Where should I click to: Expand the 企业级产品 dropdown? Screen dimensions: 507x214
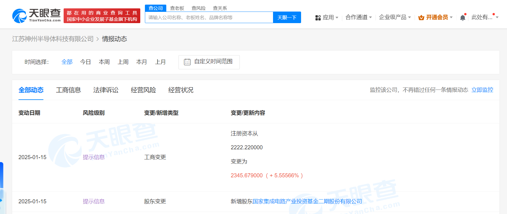pyautogui.click(x=395, y=17)
